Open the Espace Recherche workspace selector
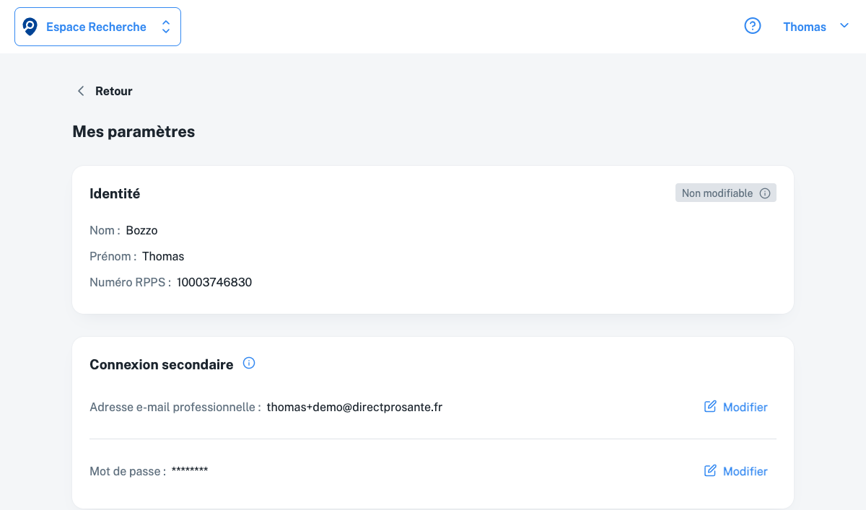This screenshot has height=510, width=866. pyautogui.click(x=97, y=27)
